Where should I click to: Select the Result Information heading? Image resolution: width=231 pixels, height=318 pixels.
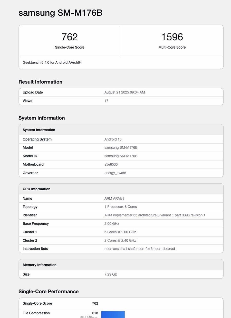pos(40,82)
